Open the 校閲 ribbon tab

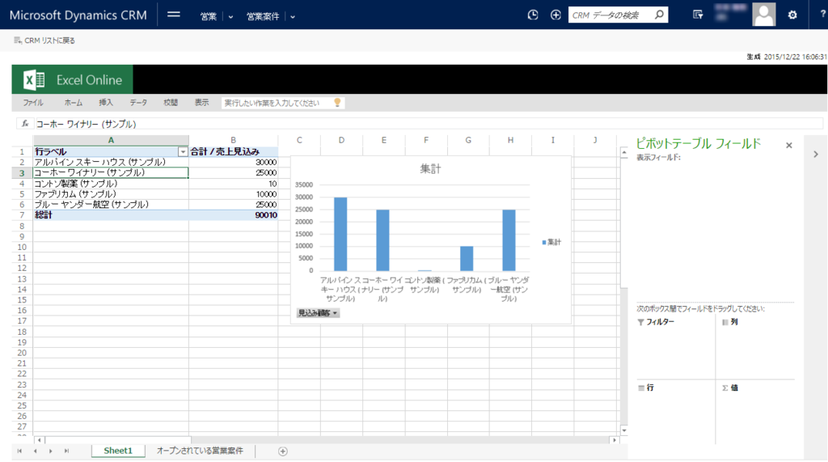click(171, 103)
